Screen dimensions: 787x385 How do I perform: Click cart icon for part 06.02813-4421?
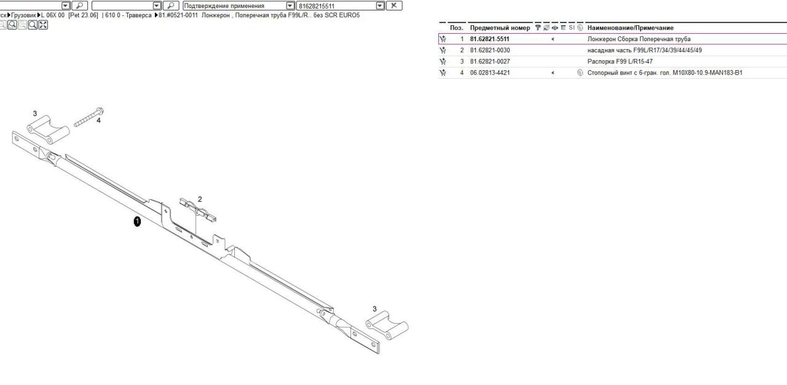coord(442,73)
